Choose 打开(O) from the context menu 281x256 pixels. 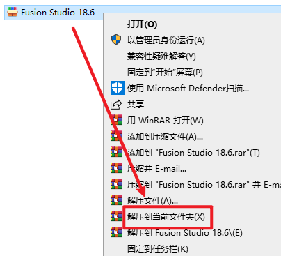142,24
